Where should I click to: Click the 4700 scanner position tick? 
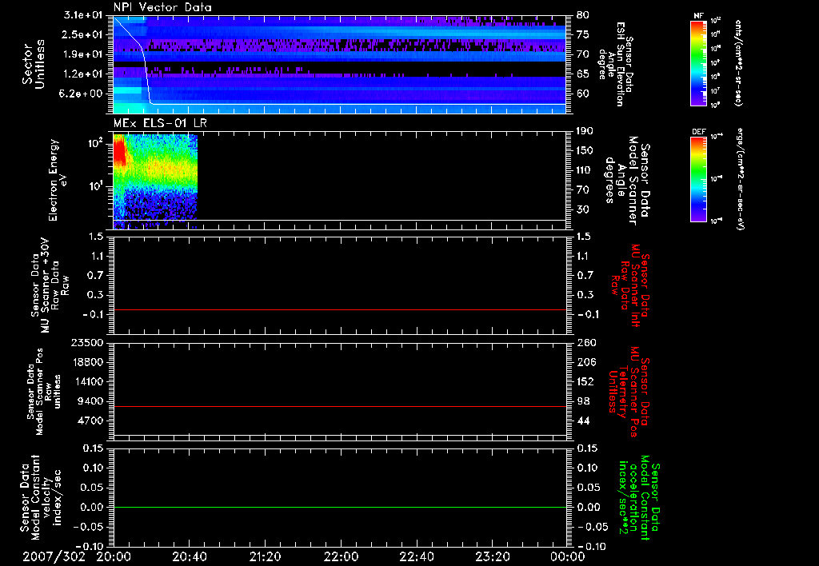[x=89, y=421]
